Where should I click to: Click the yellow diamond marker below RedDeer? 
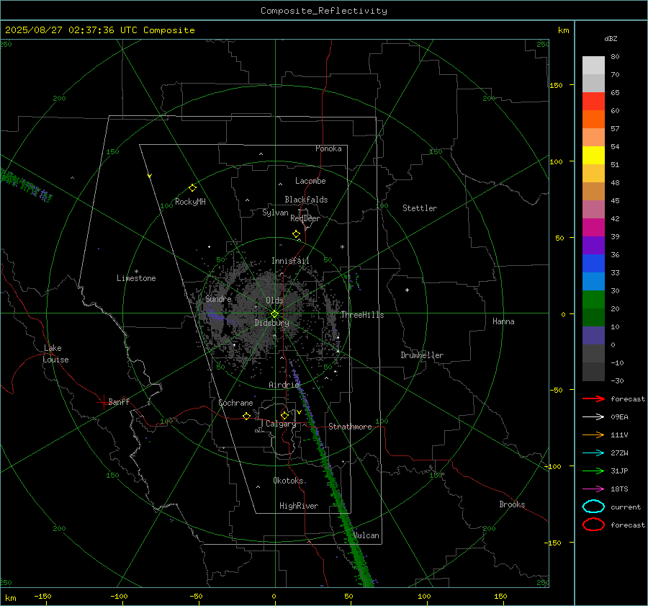[296, 234]
